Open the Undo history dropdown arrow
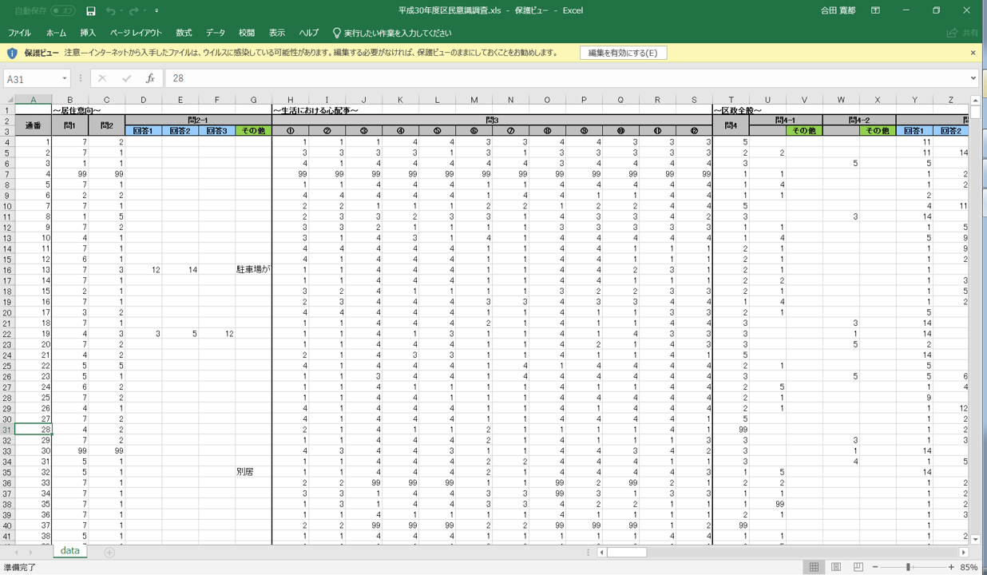The height and width of the screenshot is (575, 987). click(x=121, y=10)
